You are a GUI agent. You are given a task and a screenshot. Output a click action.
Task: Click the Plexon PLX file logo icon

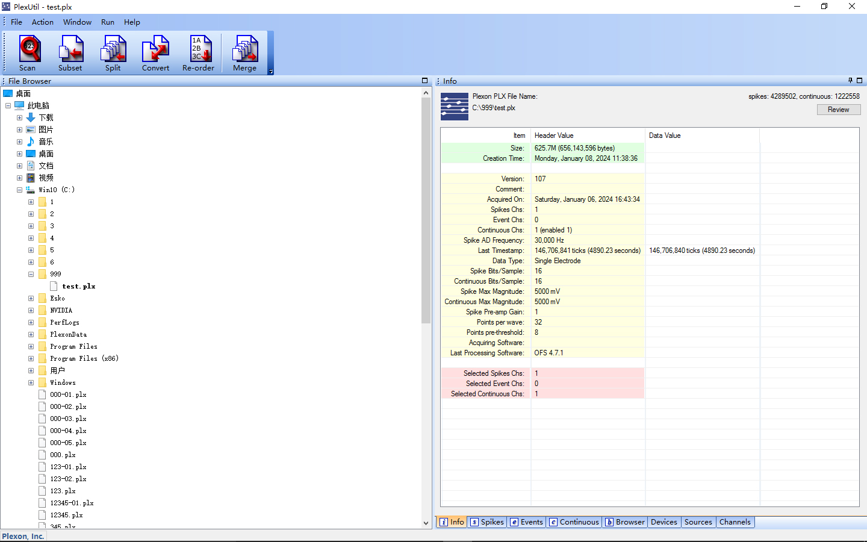(455, 107)
